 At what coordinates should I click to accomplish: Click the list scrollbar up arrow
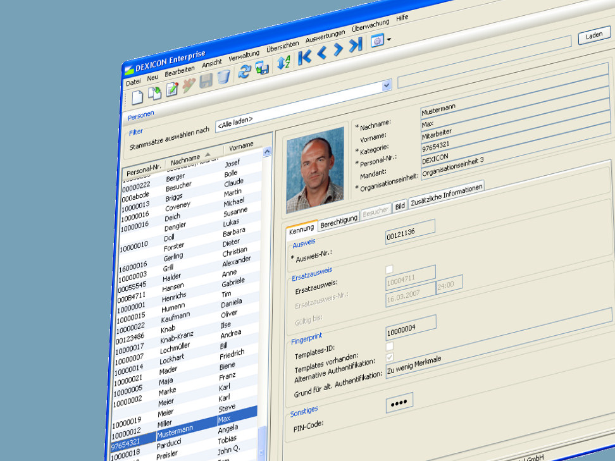coord(267,152)
